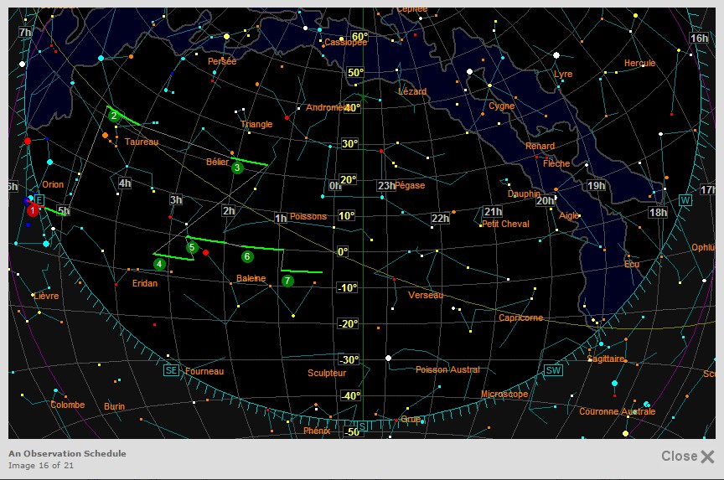Click the Baleine constellation label
Screen dimensions: 724x480
[x=251, y=278]
